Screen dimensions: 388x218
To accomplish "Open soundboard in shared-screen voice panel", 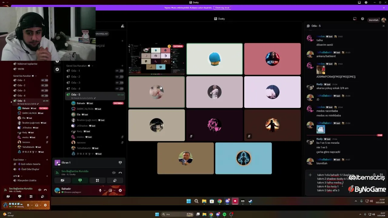I will [115, 180].
